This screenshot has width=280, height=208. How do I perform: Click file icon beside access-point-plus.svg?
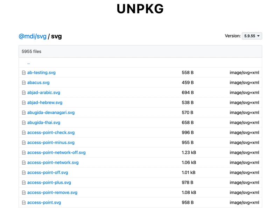click(x=24, y=182)
